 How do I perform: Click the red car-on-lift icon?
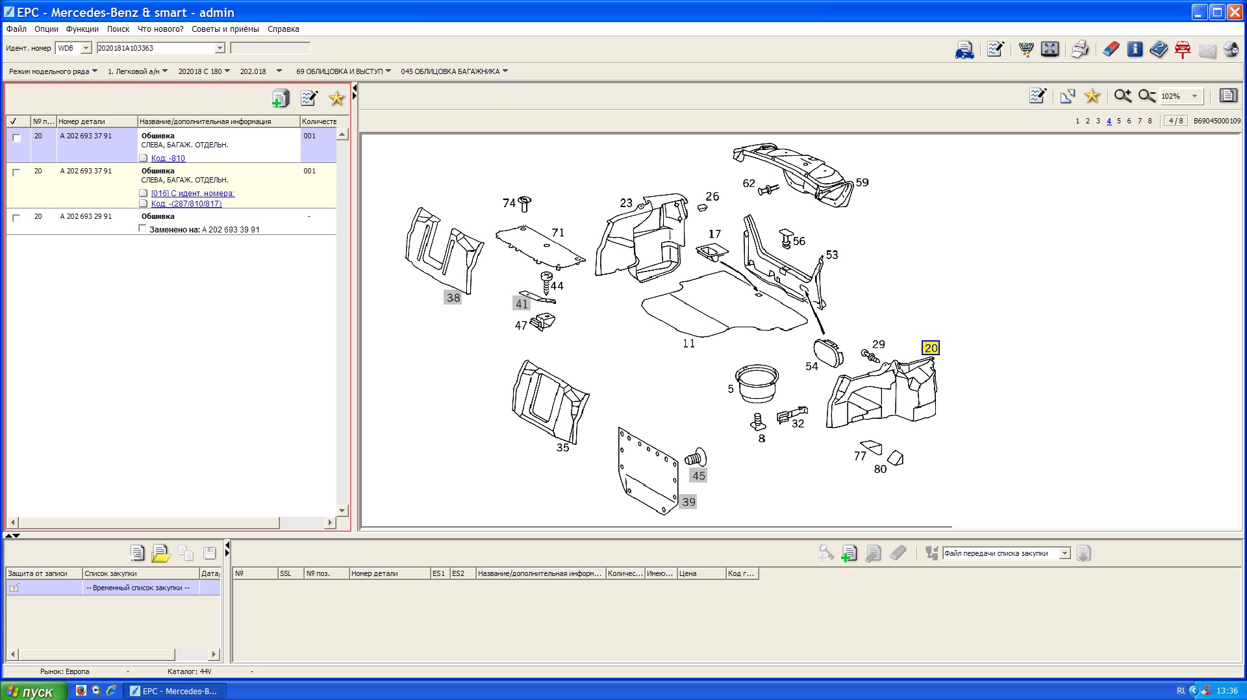tap(1183, 49)
